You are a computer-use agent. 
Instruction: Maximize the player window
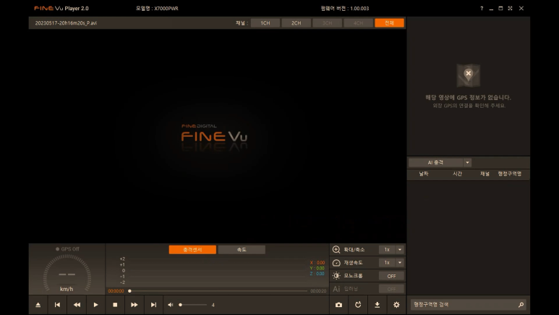point(500,8)
